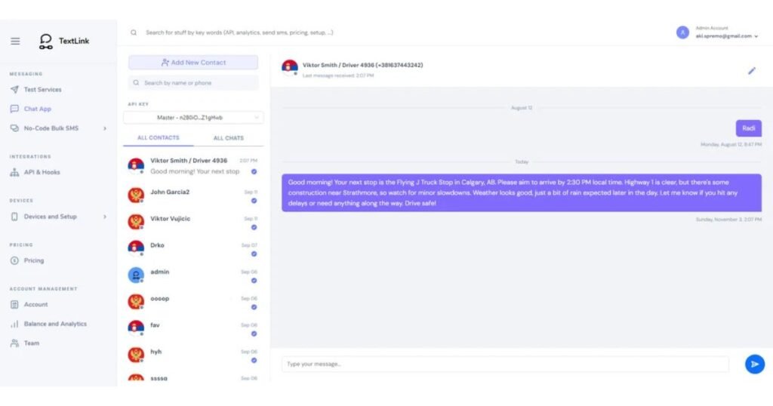Click the pencil edit contact icon
The height and width of the screenshot is (406, 773).
[x=751, y=71]
